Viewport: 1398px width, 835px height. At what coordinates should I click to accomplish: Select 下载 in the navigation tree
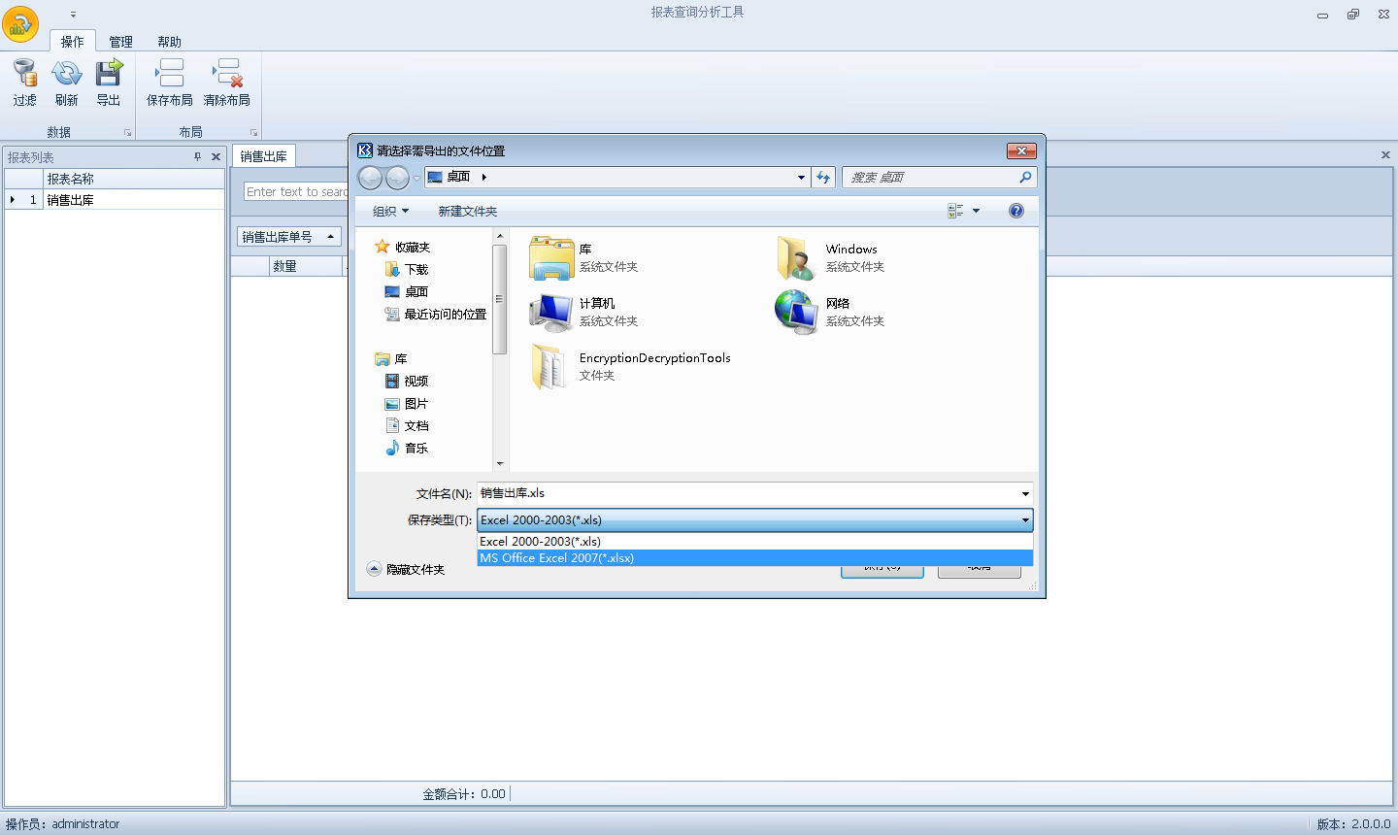[416, 269]
